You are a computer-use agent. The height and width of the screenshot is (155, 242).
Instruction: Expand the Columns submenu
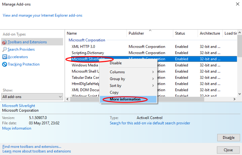coord(129,72)
